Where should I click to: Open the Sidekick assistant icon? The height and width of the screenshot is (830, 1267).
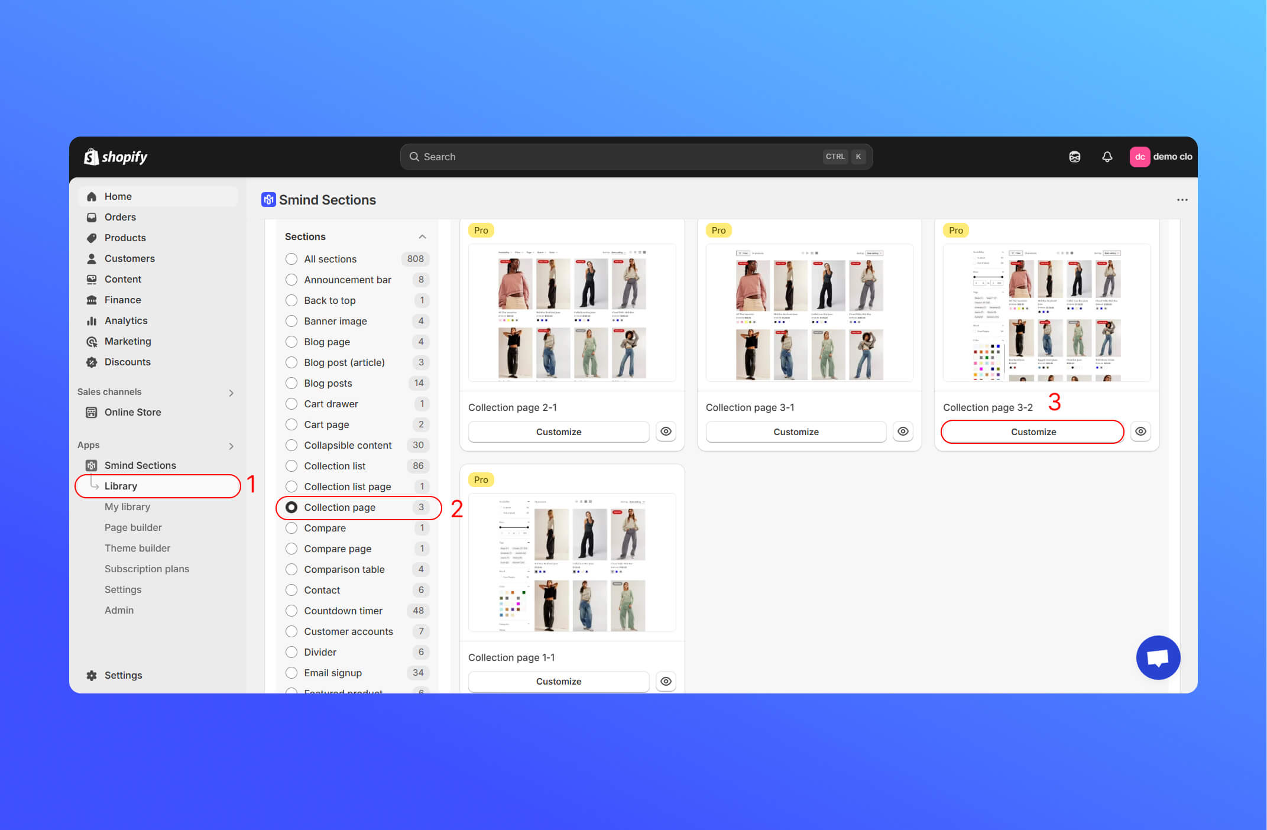pyautogui.click(x=1074, y=157)
